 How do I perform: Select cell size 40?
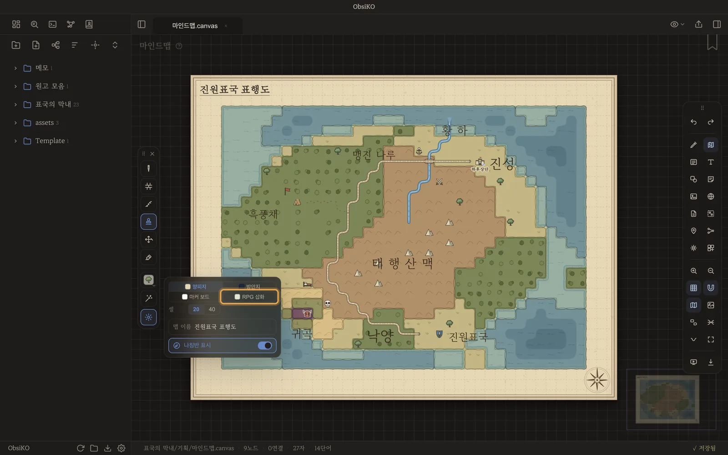coord(212,309)
